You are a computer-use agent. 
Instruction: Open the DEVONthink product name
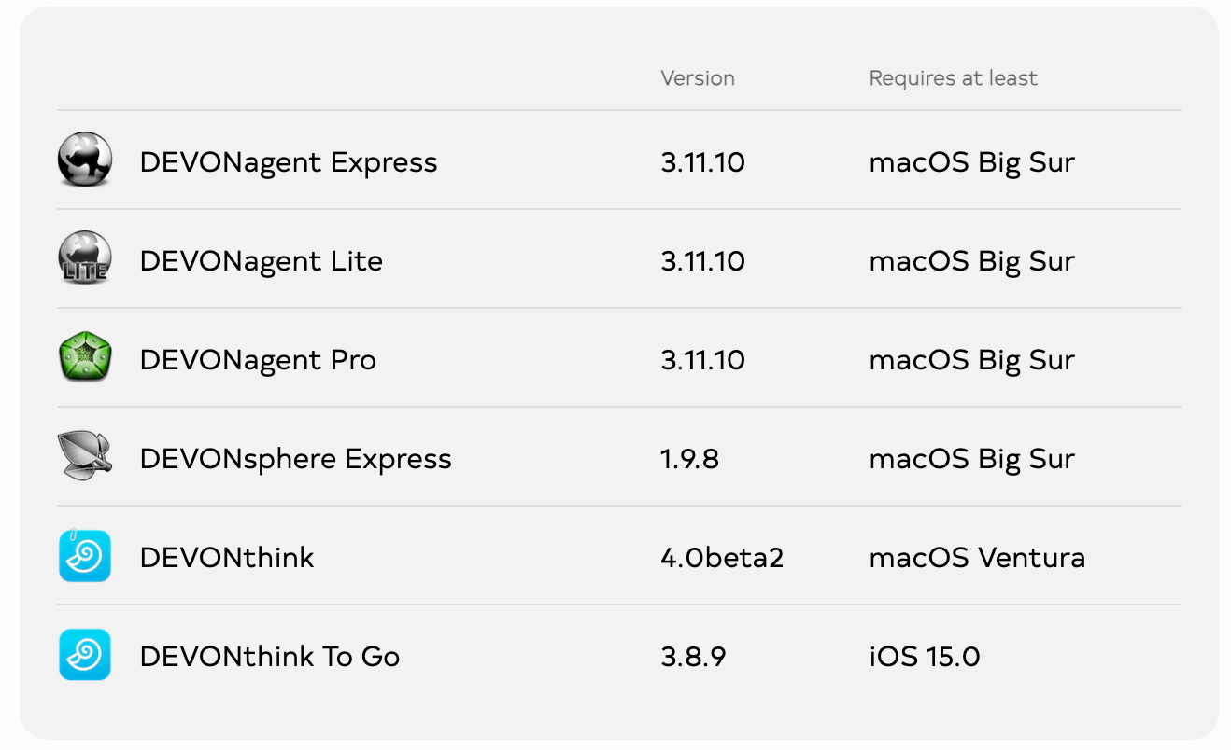pyautogui.click(x=227, y=558)
